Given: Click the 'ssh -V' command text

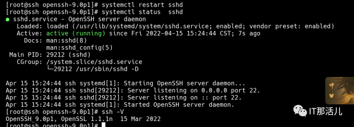Looking at the screenshot, I should 113,112.
